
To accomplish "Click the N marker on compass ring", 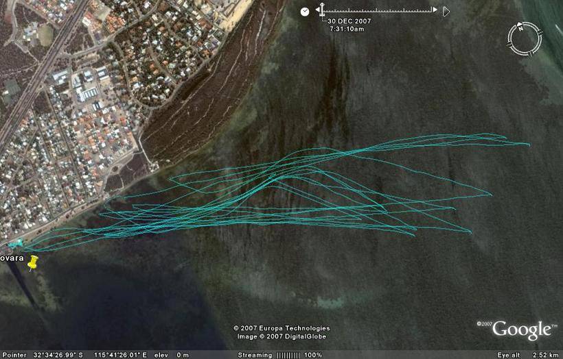I will click(520, 28).
